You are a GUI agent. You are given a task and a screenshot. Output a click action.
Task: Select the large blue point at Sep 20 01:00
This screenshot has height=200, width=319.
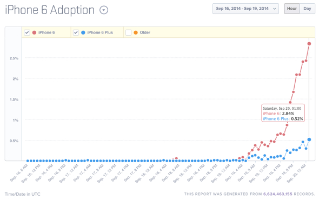(309, 139)
